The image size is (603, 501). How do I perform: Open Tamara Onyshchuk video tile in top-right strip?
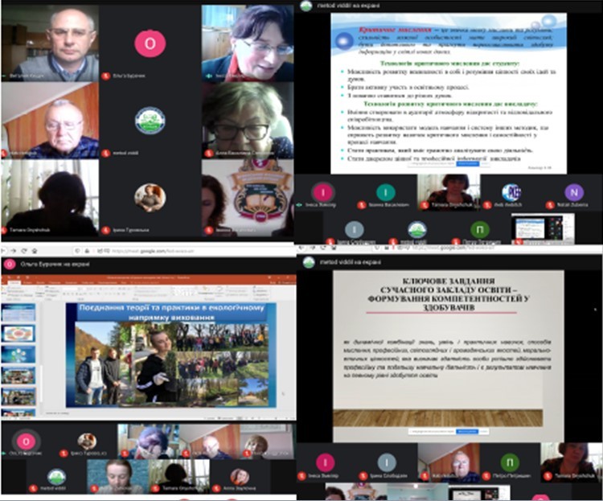[449, 192]
